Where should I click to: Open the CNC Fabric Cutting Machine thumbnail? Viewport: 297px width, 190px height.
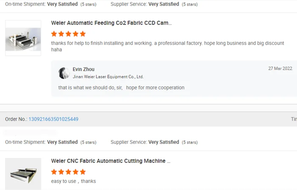pos(23,173)
